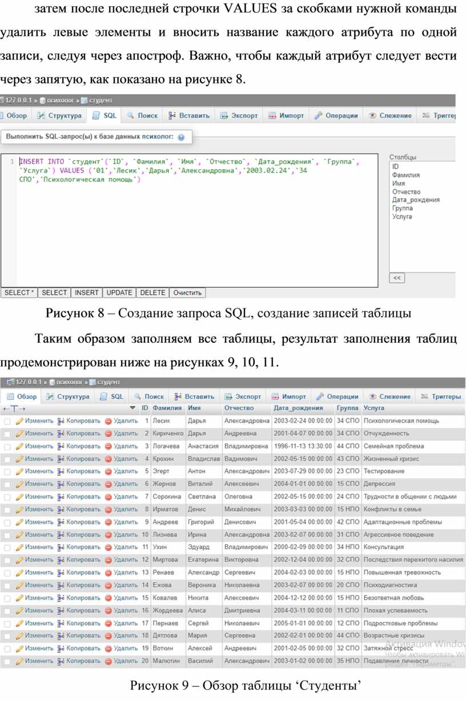Click inside the SQL query text editor
This screenshot has width=466, height=702.
[x=194, y=228]
